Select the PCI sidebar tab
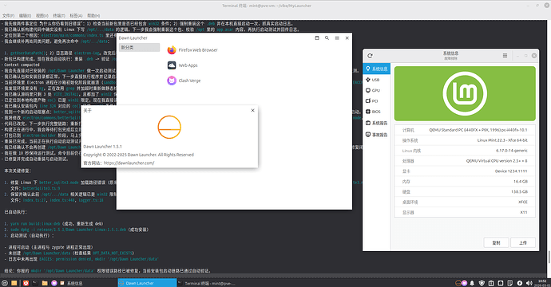Viewport: 551px width, 287px height. pos(376,100)
